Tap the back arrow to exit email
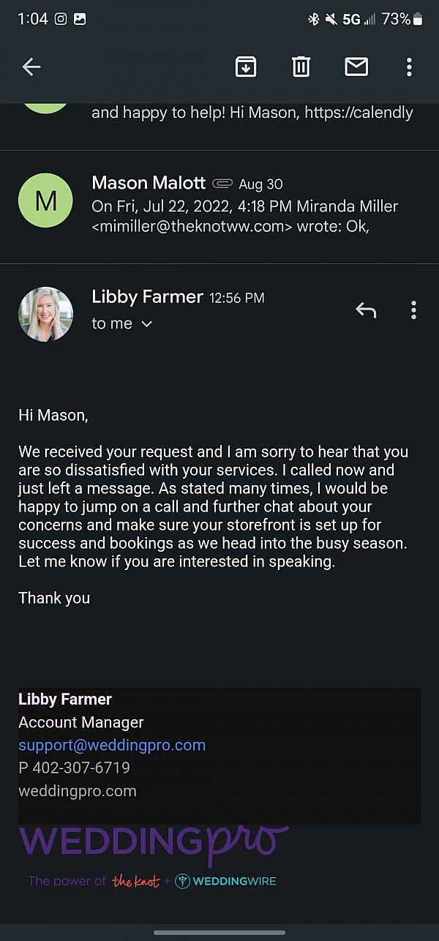This screenshot has width=439, height=941. 31,67
